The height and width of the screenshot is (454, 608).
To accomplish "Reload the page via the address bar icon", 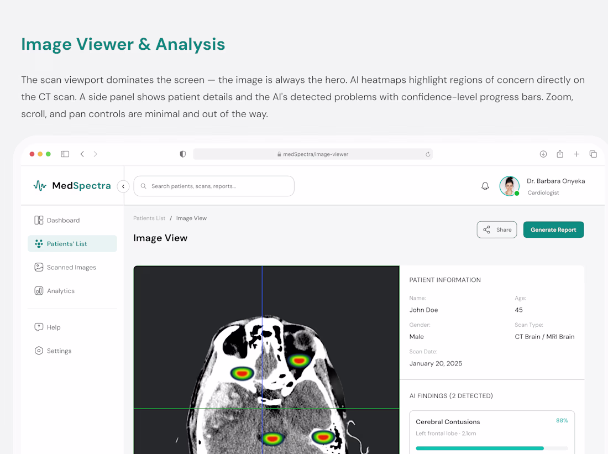I will coord(428,154).
